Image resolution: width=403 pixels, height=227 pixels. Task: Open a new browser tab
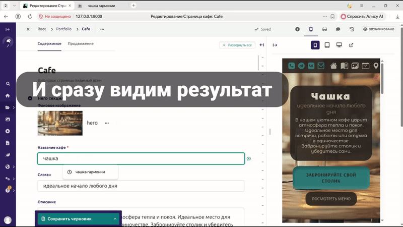coord(133,6)
